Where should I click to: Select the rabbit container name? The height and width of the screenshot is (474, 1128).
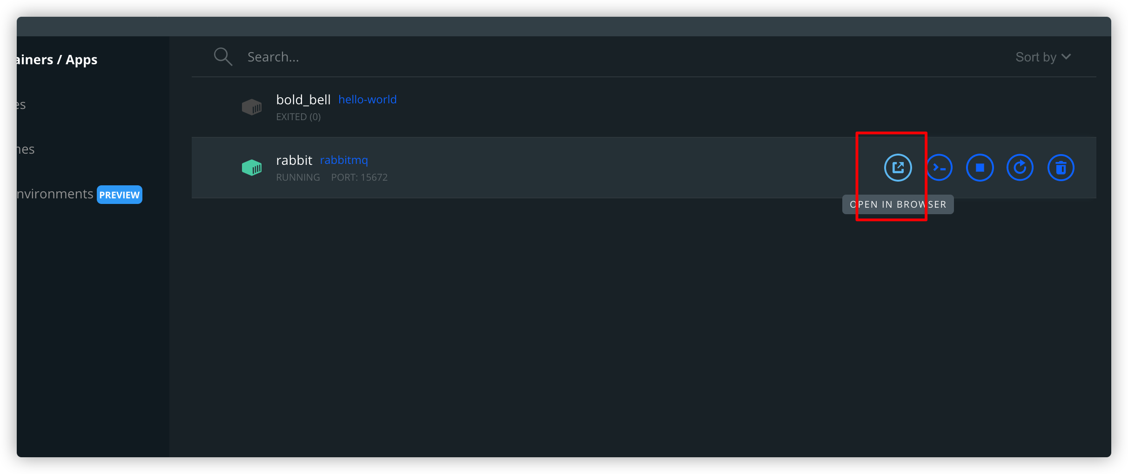294,160
